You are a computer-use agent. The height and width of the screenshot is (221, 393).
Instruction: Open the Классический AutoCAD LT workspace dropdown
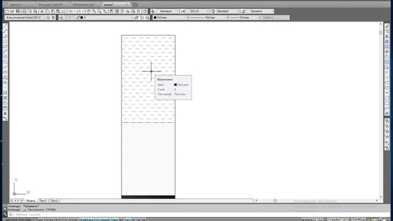25,18
